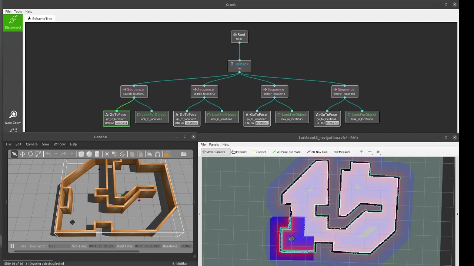Open the Gazebo File menu
Image resolution: width=474 pixels, height=266 pixels.
9,144
